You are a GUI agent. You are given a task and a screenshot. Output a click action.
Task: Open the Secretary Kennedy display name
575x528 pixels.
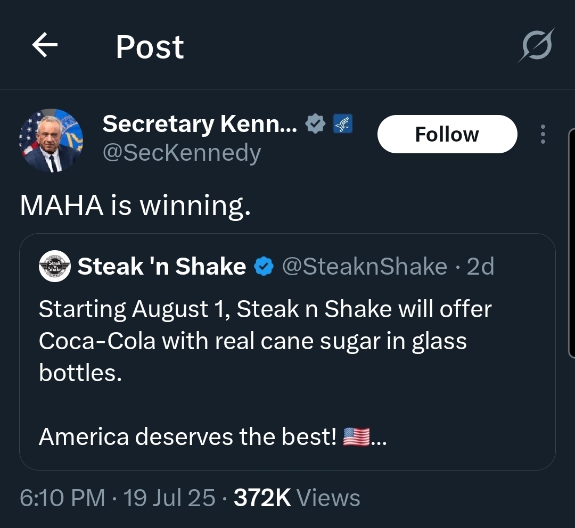click(200, 124)
